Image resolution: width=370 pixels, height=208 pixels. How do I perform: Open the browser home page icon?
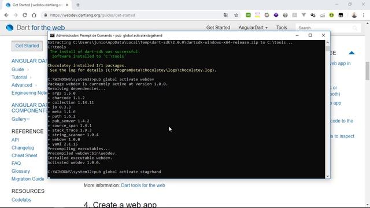point(34,15)
